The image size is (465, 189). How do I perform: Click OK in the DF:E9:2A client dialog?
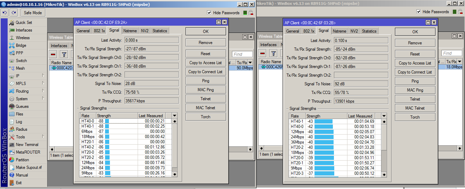click(x=206, y=32)
